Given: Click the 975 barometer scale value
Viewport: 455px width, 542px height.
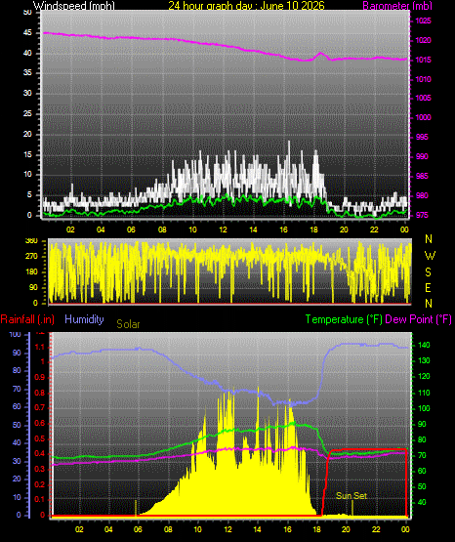Looking at the screenshot, I should pyautogui.click(x=422, y=215).
